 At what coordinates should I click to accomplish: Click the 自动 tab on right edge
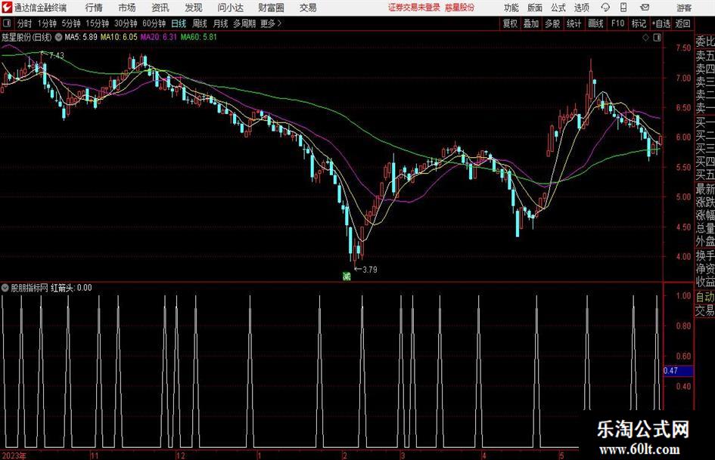[x=705, y=297]
